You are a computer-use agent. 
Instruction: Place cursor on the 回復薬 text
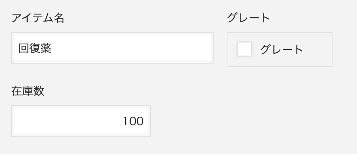pyautogui.click(x=35, y=48)
